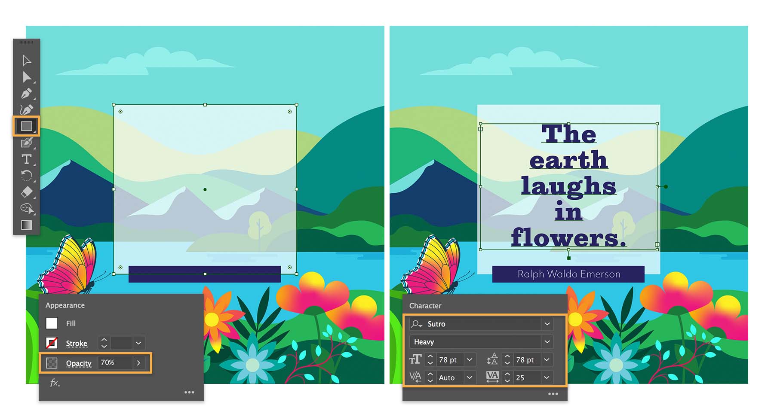Adjust leading stepper arrows
The height and width of the screenshot is (414, 774).
[507, 360]
